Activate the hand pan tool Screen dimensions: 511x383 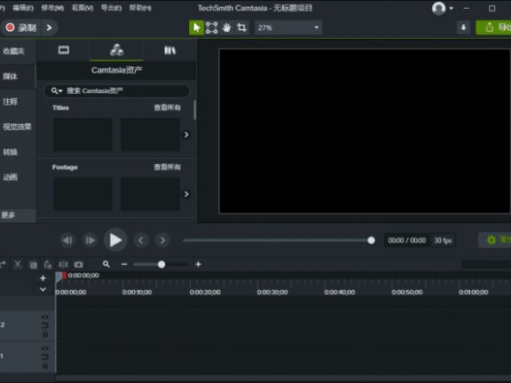[x=227, y=27]
